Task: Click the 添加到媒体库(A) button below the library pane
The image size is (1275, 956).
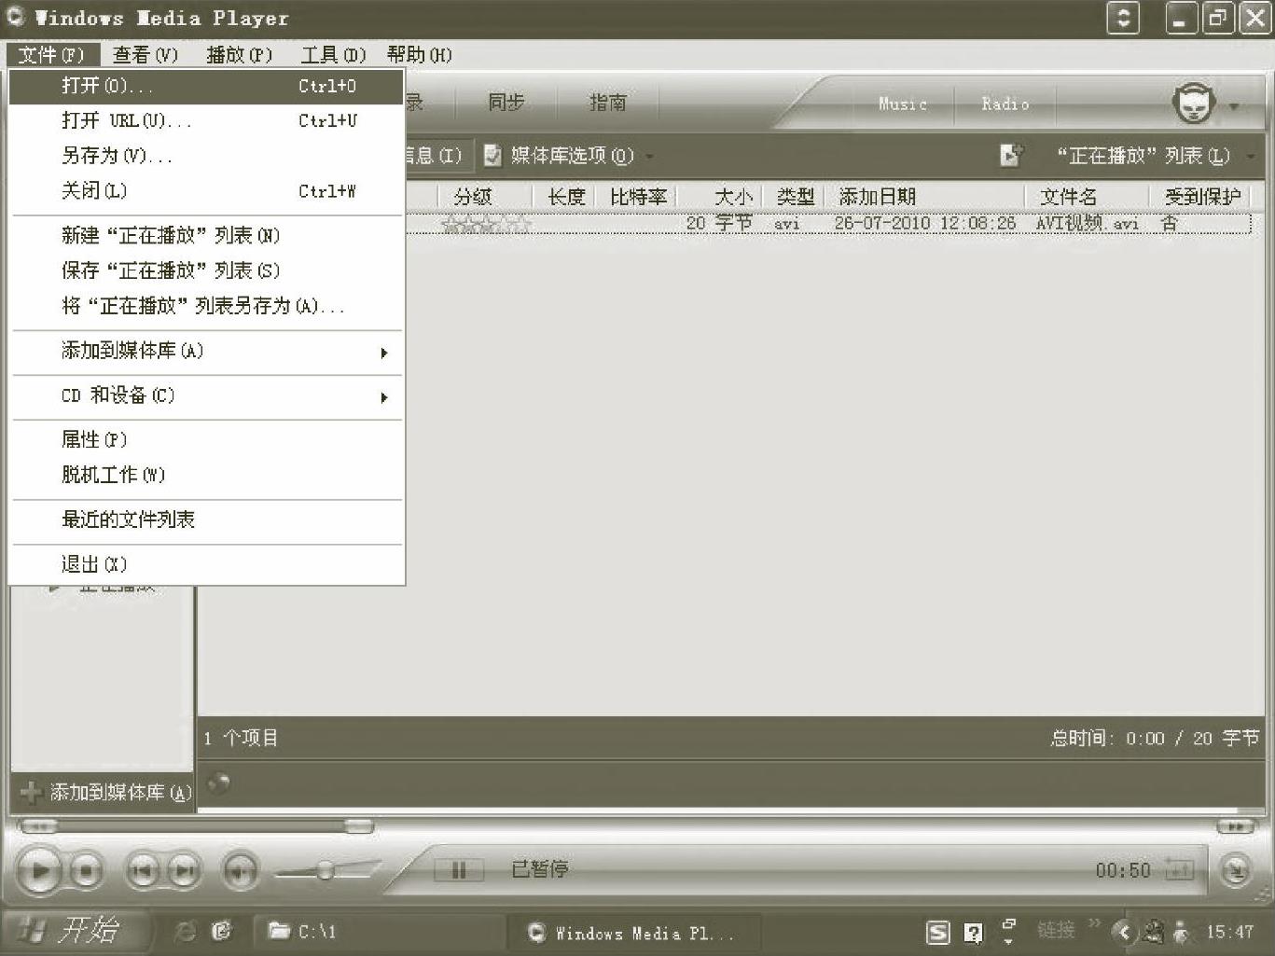Action: point(106,793)
